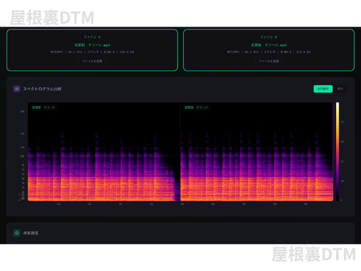Click the 変更後 クリーン spectrogram label
The height and width of the screenshot is (271, 361).
coord(196,107)
